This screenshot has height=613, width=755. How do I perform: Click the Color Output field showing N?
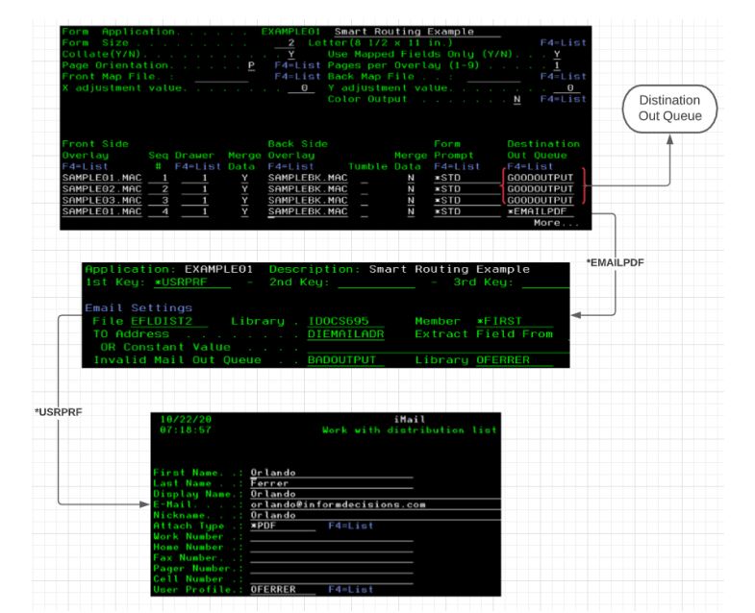pos(516,99)
